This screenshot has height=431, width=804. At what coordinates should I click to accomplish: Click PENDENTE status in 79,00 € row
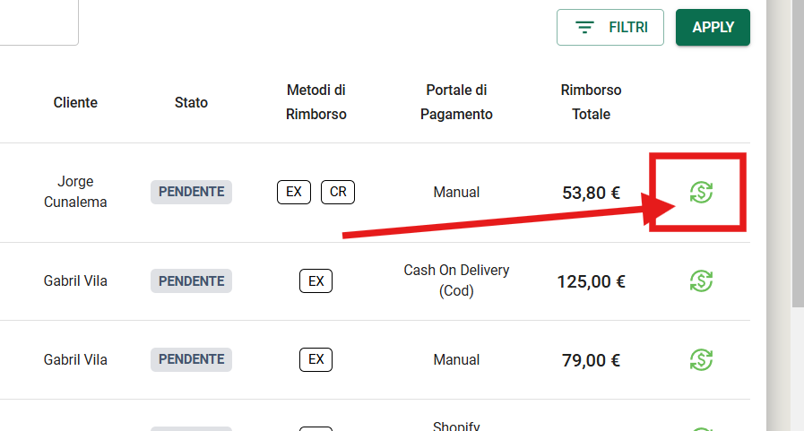pos(191,359)
